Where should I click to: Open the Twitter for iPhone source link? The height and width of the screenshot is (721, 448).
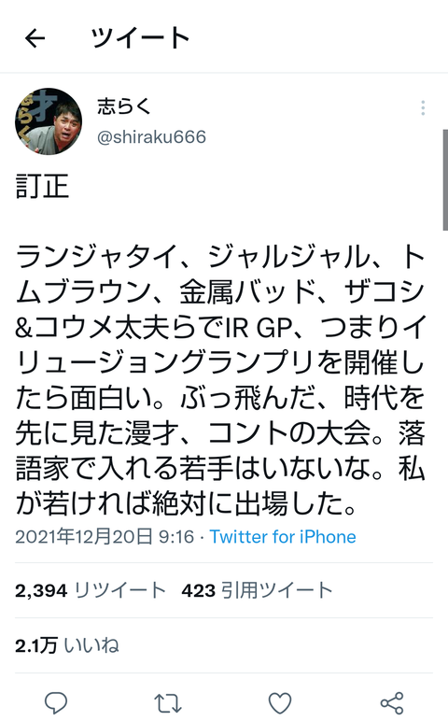tap(283, 537)
